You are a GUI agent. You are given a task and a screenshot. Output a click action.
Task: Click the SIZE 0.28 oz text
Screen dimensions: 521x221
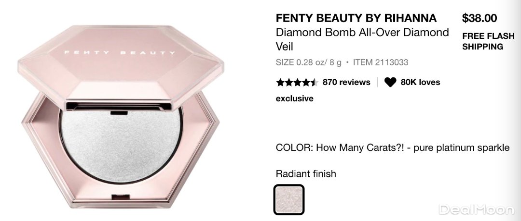click(x=309, y=62)
